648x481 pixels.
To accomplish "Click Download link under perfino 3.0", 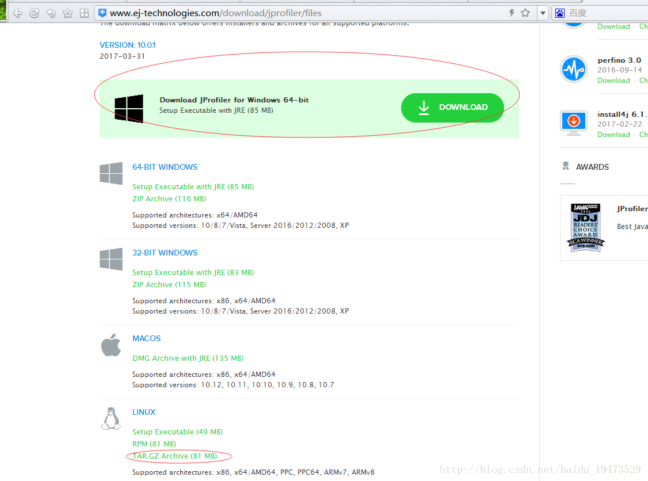I will pyautogui.click(x=613, y=81).
